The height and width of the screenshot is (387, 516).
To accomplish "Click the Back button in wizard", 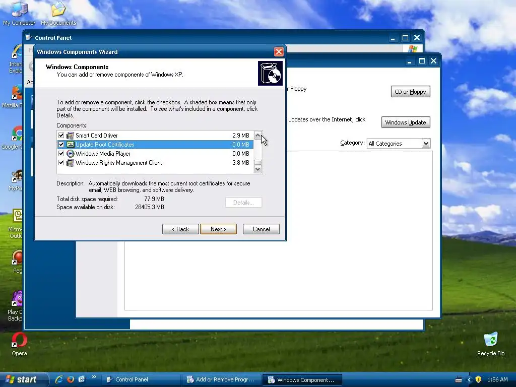I will [x=180, y=229].
